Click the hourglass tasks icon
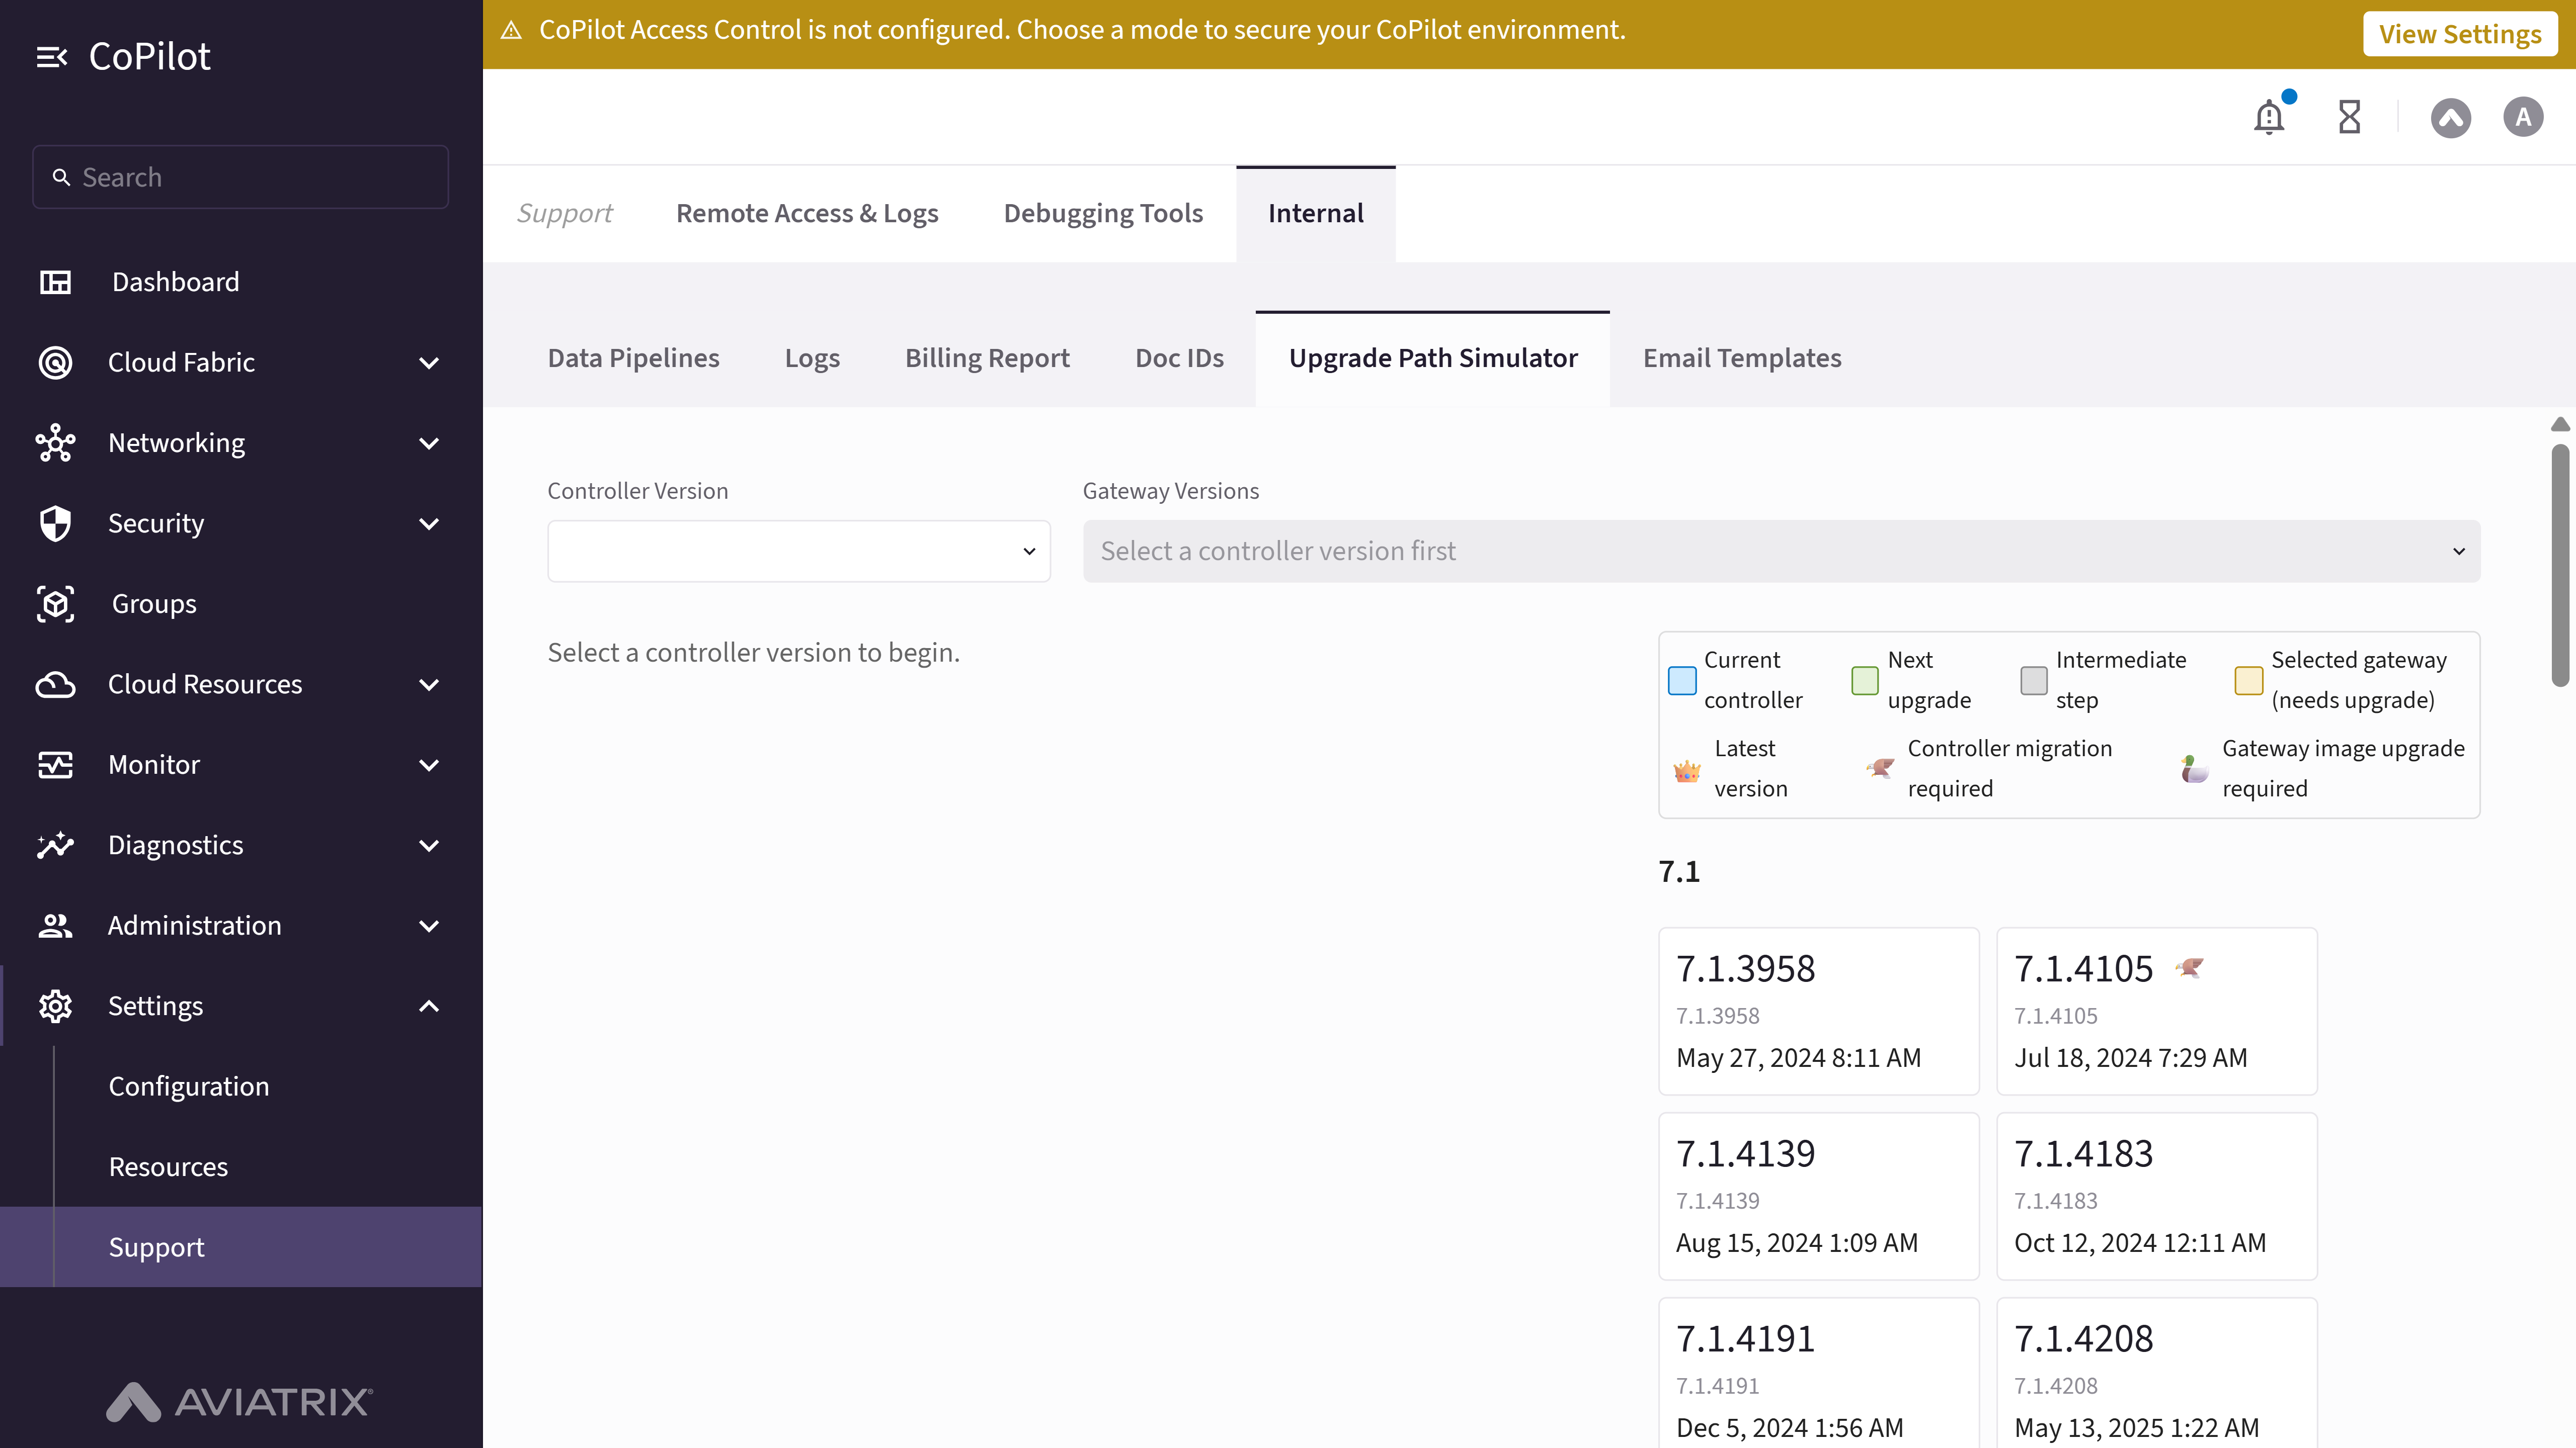2576x1448 pixels. click(2349, 117)
